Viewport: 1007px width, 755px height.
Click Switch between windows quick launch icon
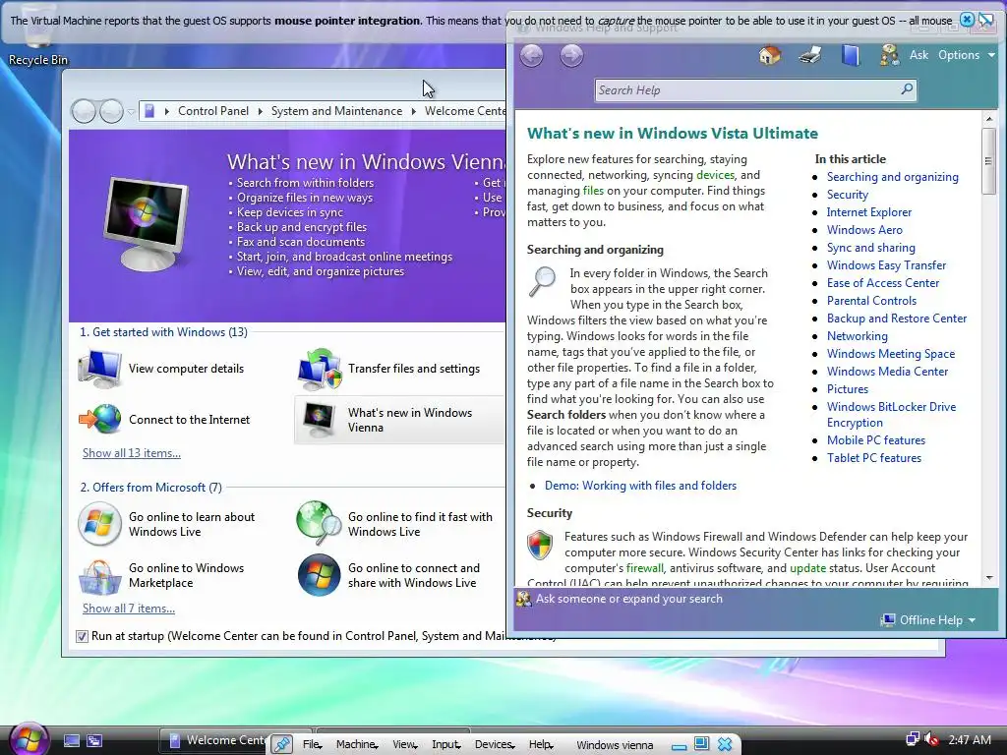pos(94,741)
